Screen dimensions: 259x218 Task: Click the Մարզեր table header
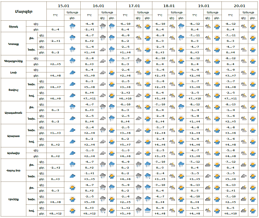click(x=23, y=11)
